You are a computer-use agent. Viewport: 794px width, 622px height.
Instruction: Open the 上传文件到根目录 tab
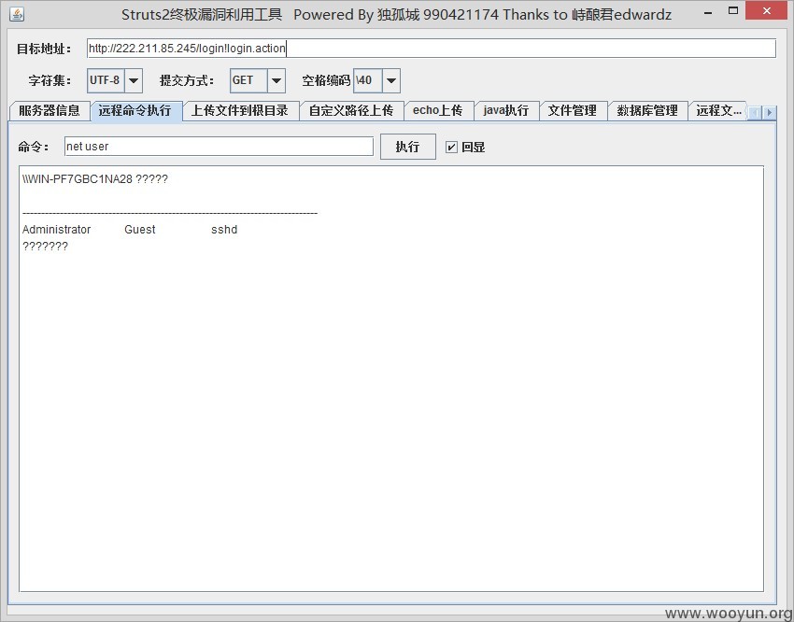pyautogui.click(x=240, y=111)
